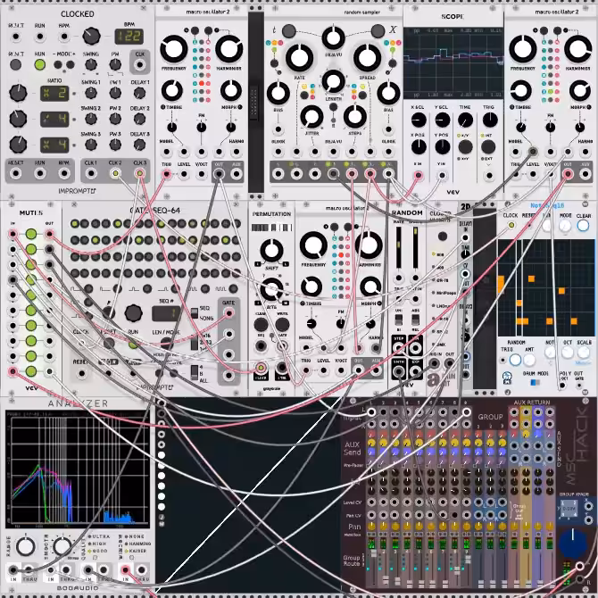The image size is (598, 598).
Task: Click the WRITE button on Permutation
Action: [x=282, y=325]
